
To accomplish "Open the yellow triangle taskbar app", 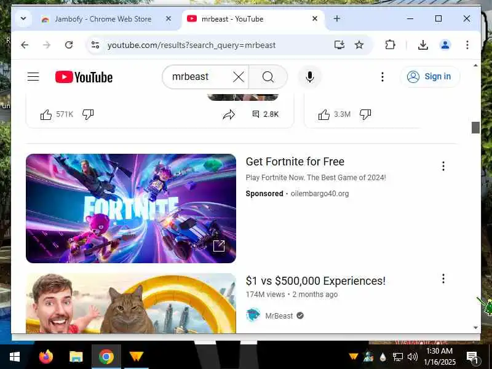I will point(136,357).
